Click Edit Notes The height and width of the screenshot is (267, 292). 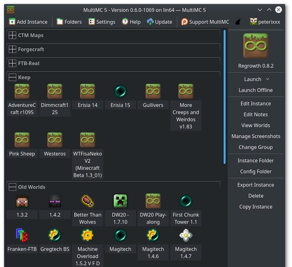pyautogui.click(x=256, y=114)
